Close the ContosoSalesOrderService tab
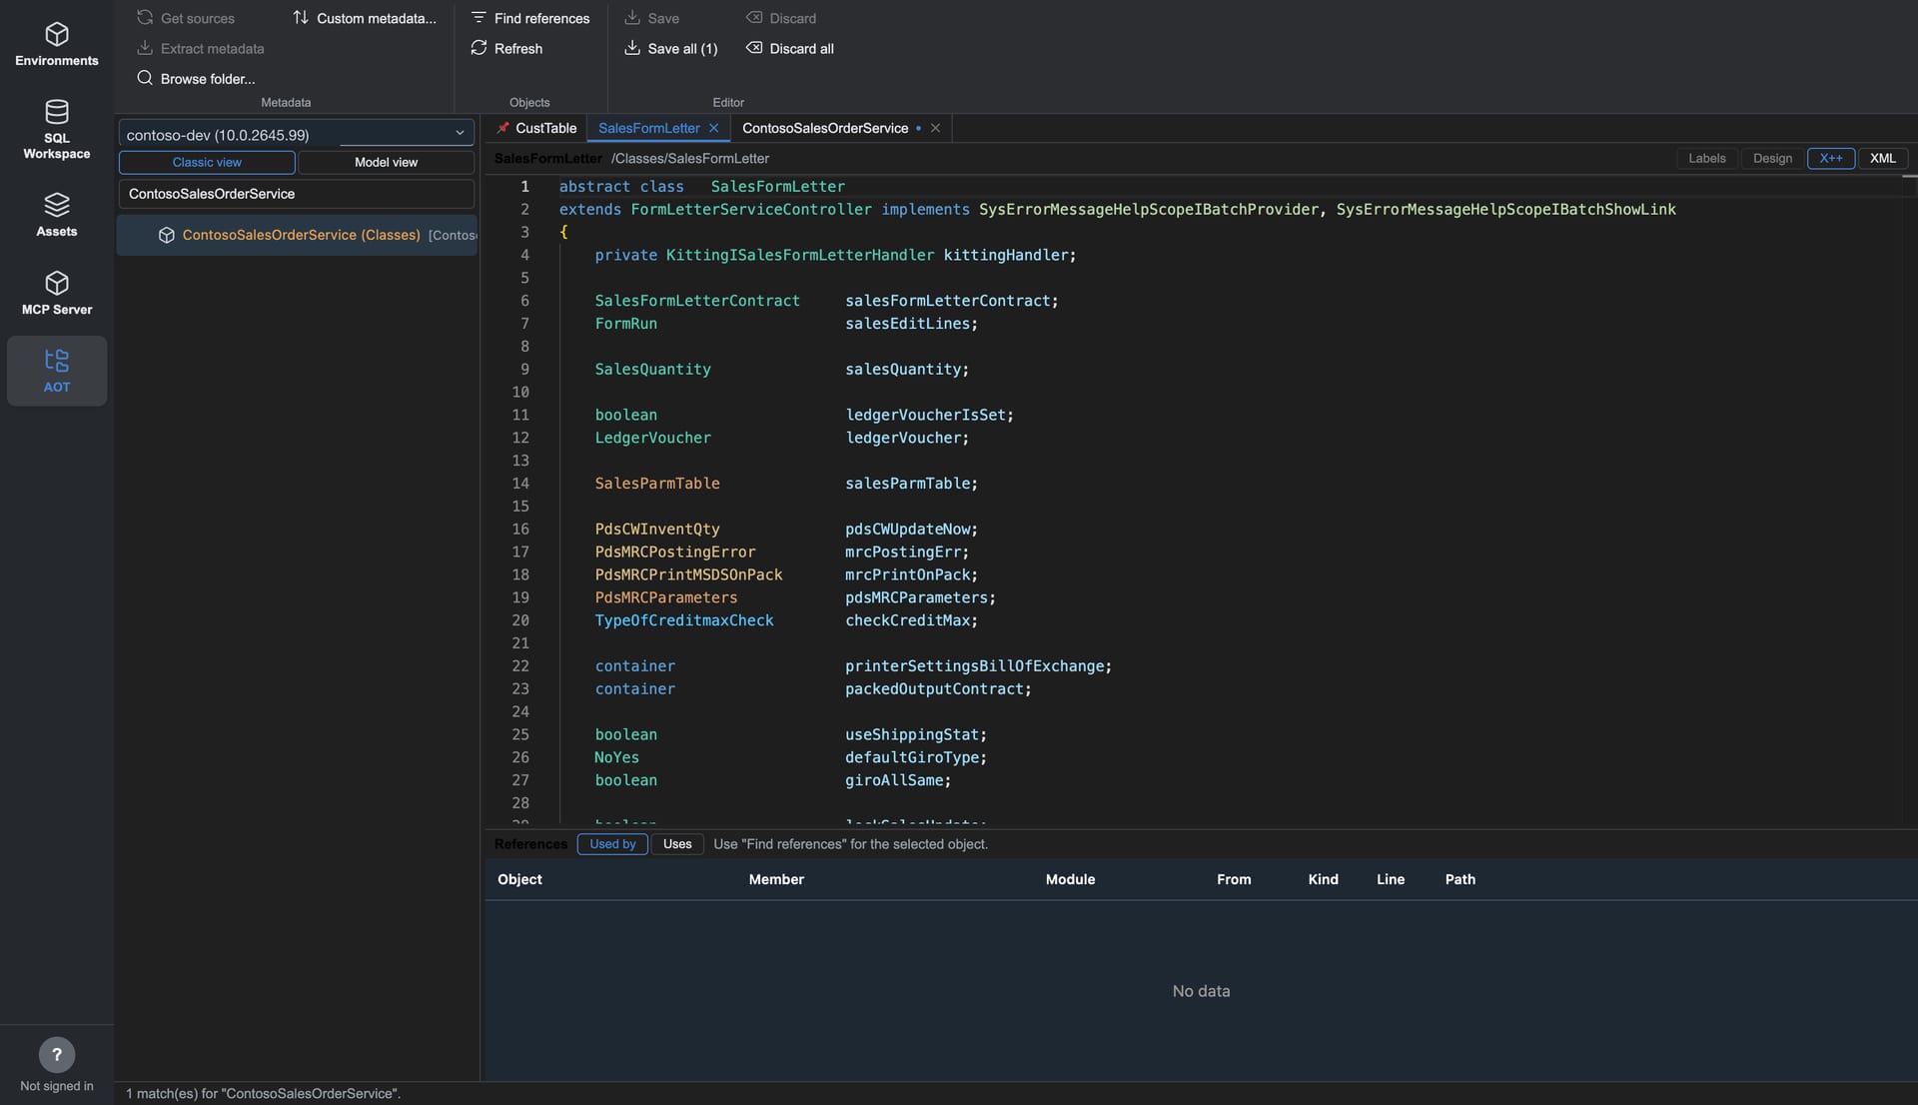This screenshot has width=1918, height=1105. [935, 128]
